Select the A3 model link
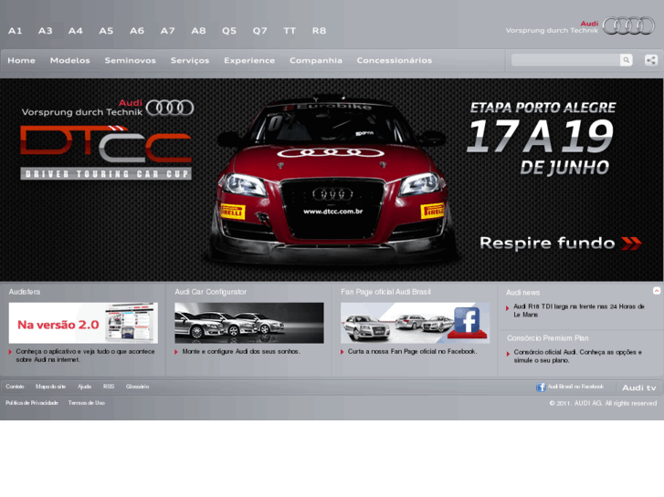 click(x=46, y=31)
